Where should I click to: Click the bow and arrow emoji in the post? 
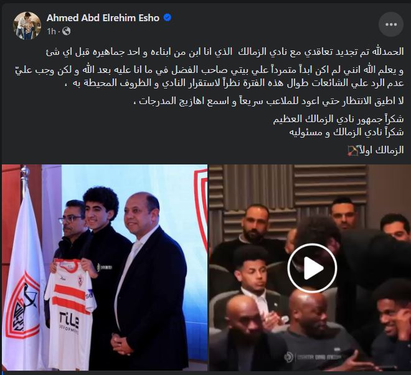[x=353, y=151]
